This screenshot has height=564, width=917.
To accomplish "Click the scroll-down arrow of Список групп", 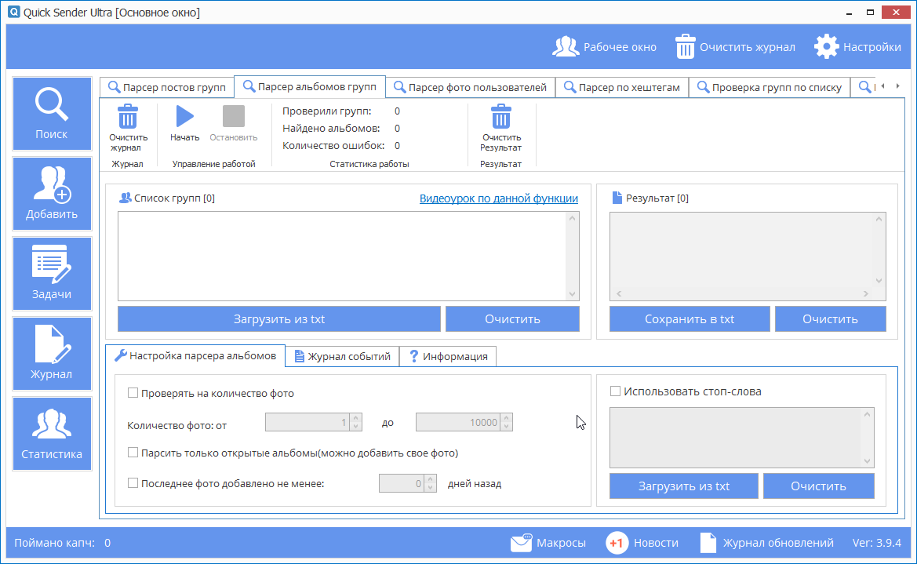I will click(x=572, y=294).
